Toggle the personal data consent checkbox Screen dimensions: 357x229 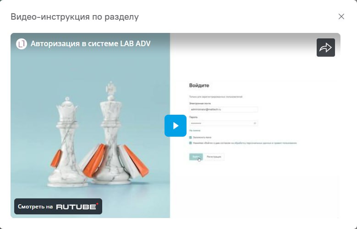tap(191, 143)
